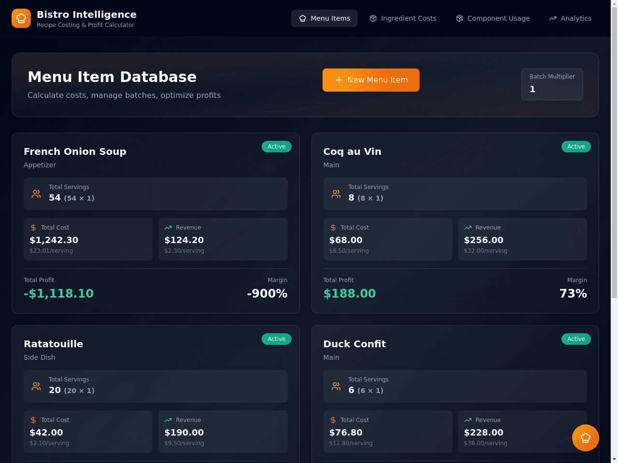The image size is (618, 463).
Task: Click the 73% margin value
Action: tap(573, 293)
